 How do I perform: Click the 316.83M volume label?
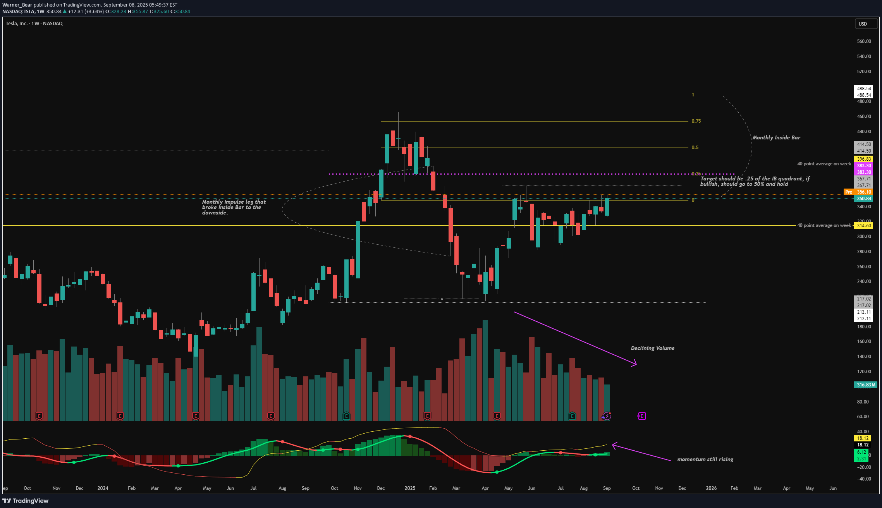coord(866,385)
